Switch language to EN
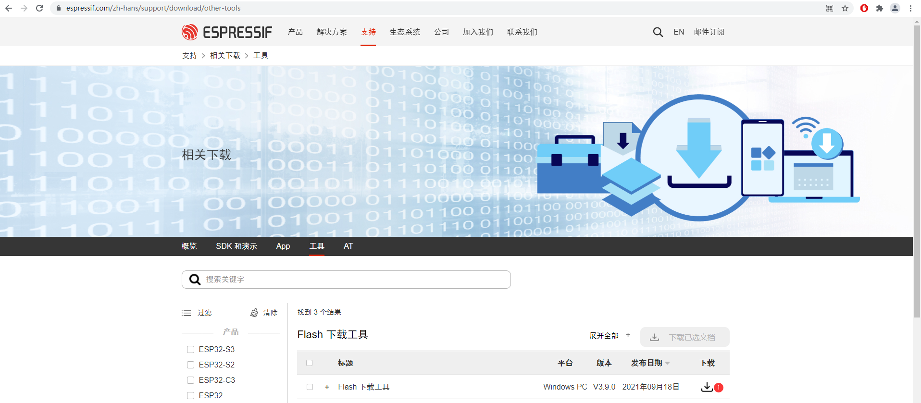 [679, 32]
